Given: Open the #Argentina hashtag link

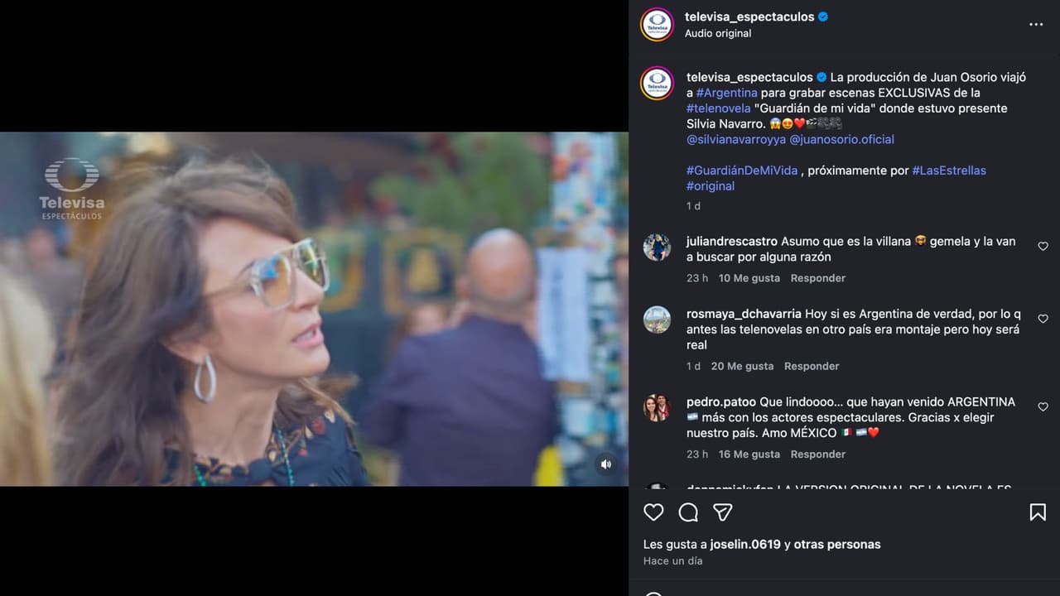Looking at the screenshot, I should pos(726,93).
